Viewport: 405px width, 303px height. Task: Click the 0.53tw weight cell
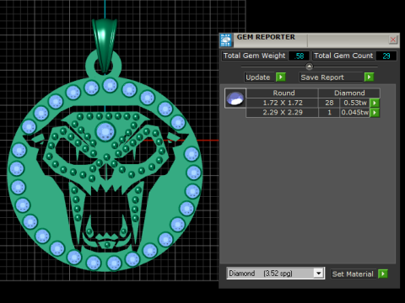[x=355, y=103]
